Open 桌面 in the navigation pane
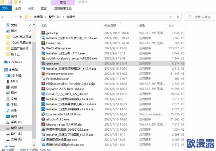Screen dimensions: 216x151 coord(12,116)
